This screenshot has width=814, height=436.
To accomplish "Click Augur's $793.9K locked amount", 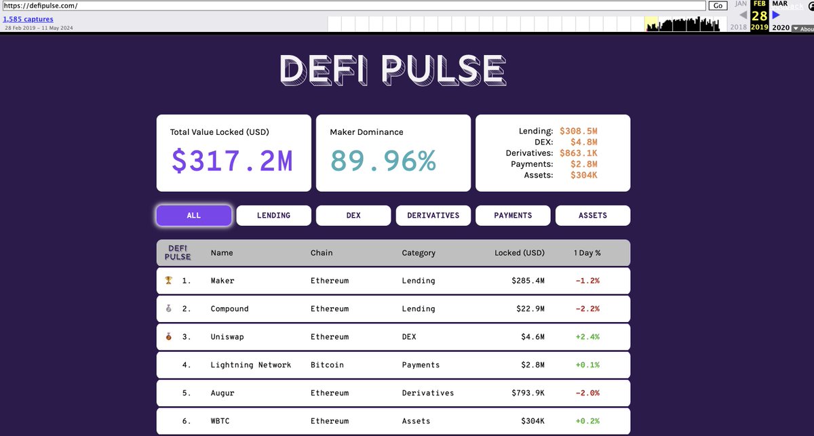I will [x=528, y=393].
